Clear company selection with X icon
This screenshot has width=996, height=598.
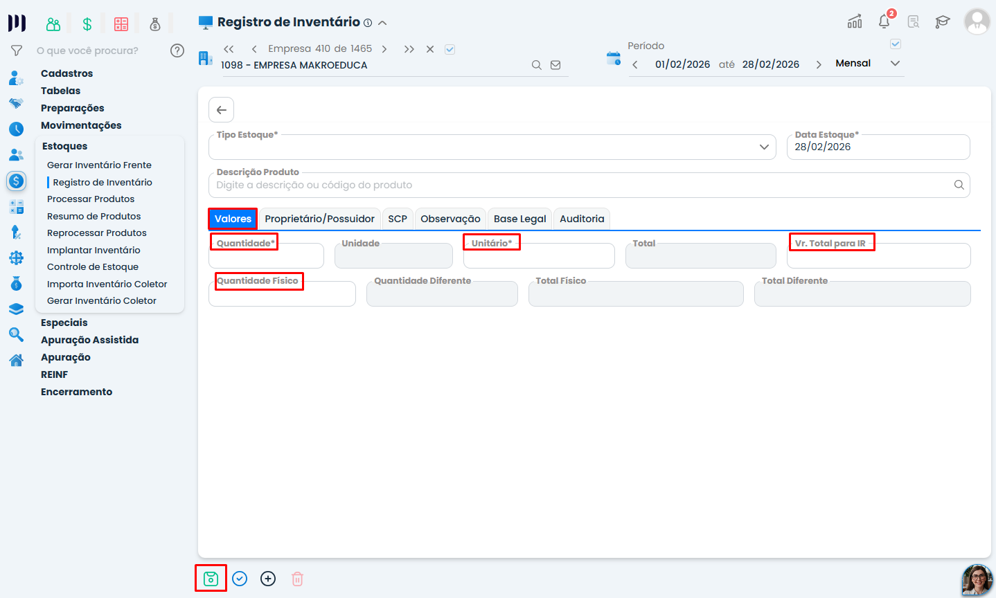[430, 49]
